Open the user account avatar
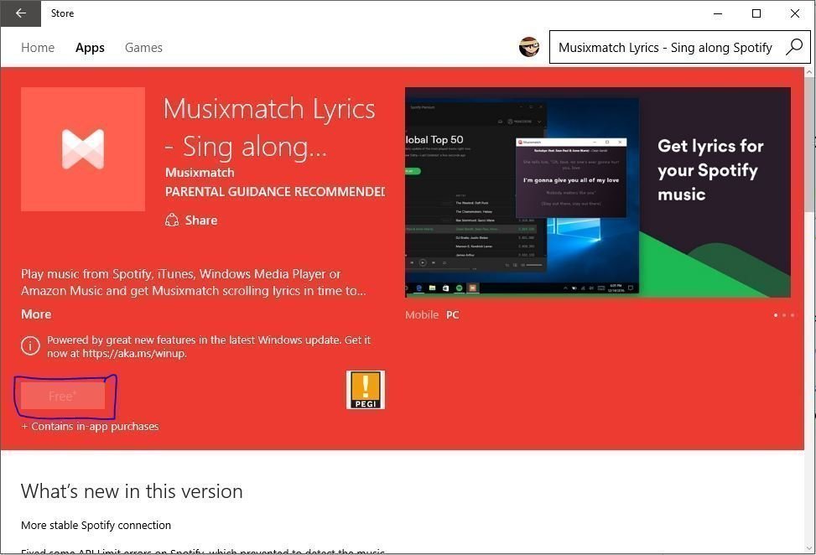 528,47
